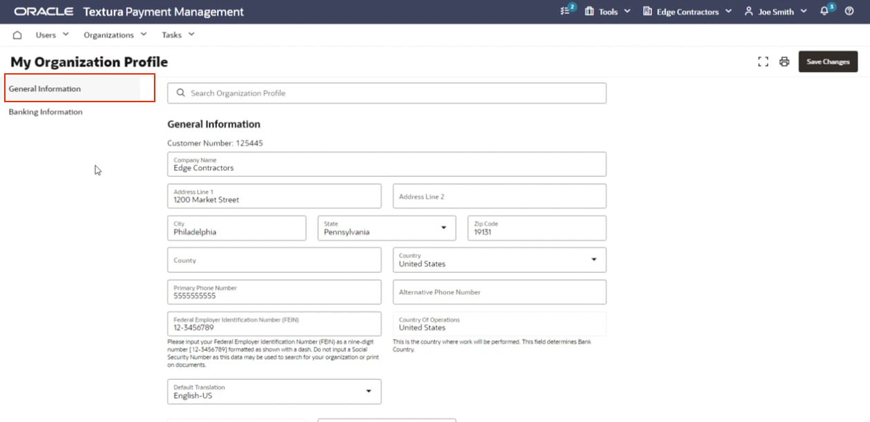The height and width of the screenshot is (422, 870).
Task: Expand the State dropdown
Action: [x=443, y=228]
